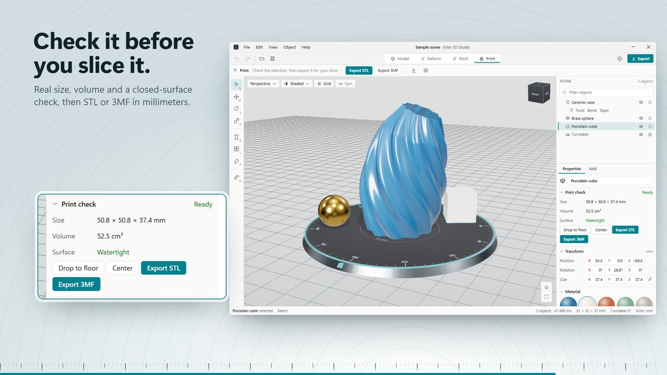Image resolution: width=667 pixels, height=375 pixels.
Task: Select the arrow selection tool in left toolbar
Action: [x=237, y=84]
